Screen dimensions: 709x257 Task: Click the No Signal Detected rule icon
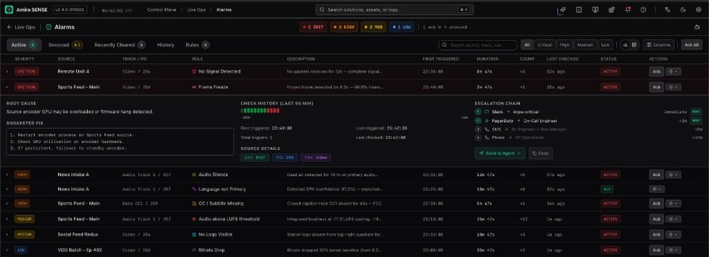195,71
